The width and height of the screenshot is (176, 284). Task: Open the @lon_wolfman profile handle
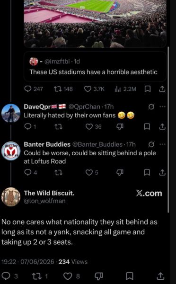45,201
